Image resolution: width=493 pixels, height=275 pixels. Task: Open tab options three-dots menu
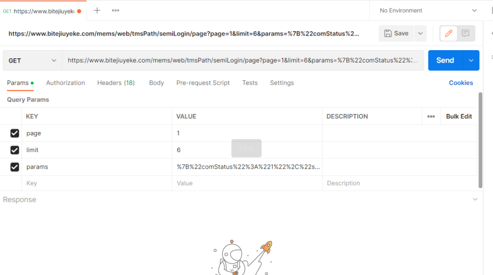click(x=115, y=10)
